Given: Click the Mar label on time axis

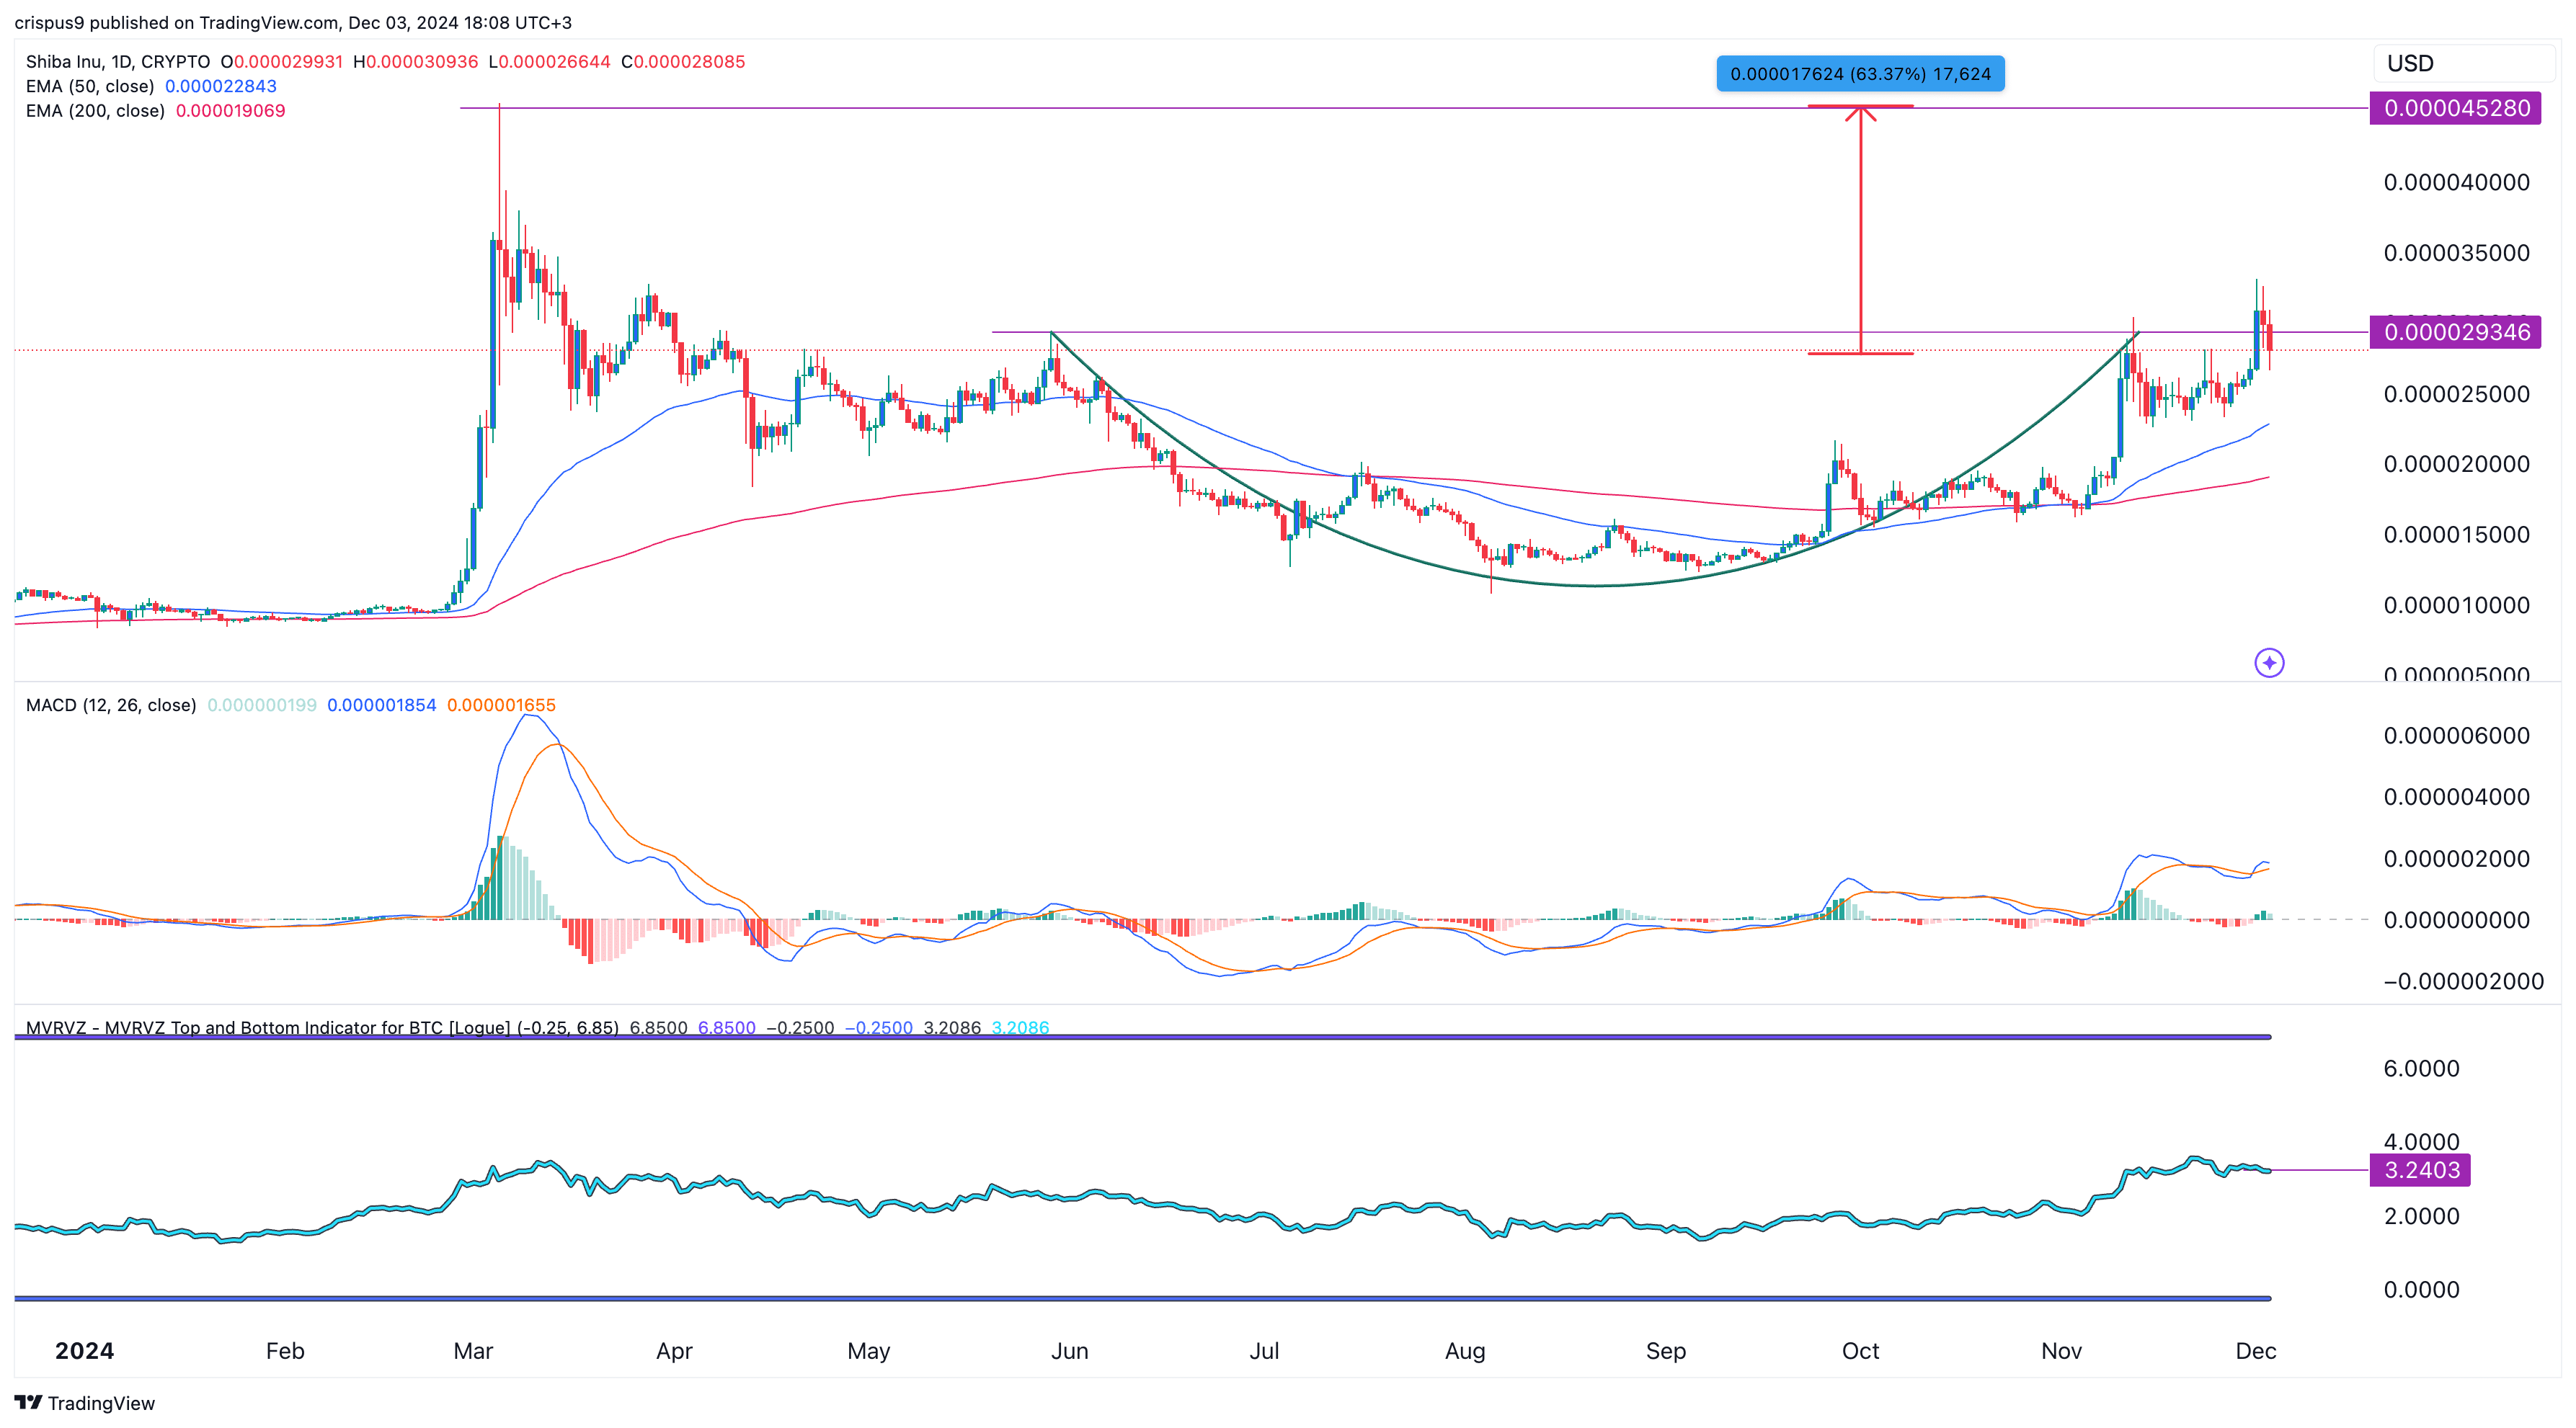Looking at the screenshot, I should tap(473, 1350).
